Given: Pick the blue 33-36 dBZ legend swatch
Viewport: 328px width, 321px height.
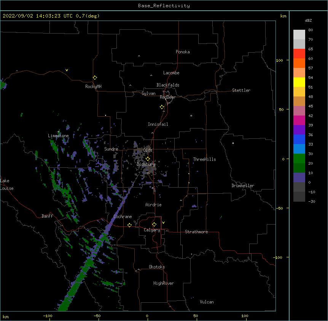Looking at the screenshot, I should (x=299, y=139).
